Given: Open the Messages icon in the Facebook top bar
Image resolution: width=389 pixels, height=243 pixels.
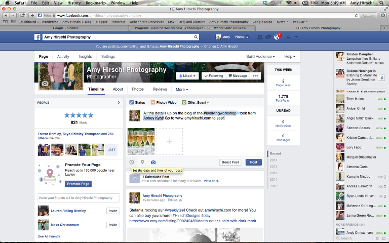Looking at the screenshot, I should [x=268, y=37].
